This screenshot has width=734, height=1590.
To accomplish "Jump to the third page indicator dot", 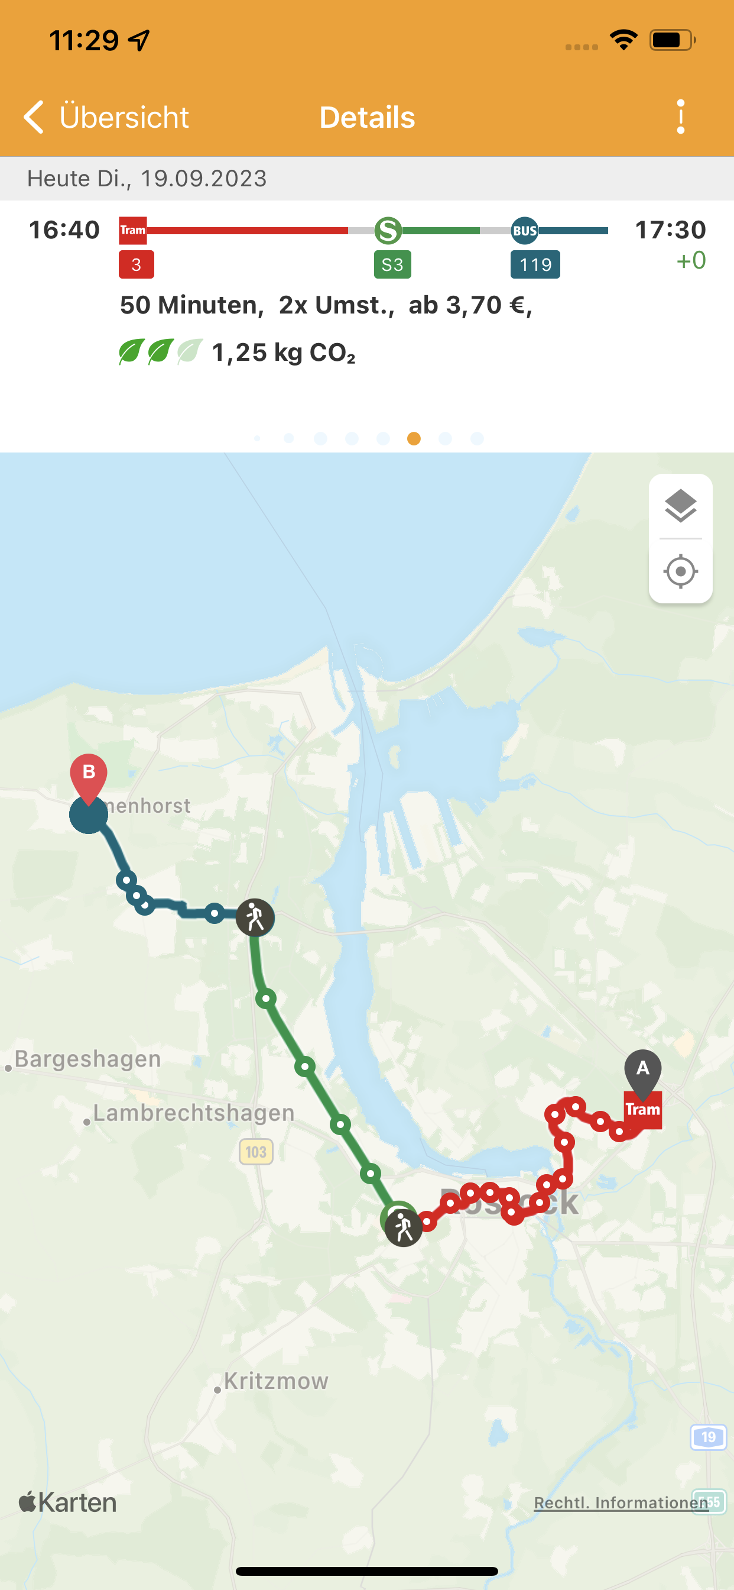I will [320, 438].
